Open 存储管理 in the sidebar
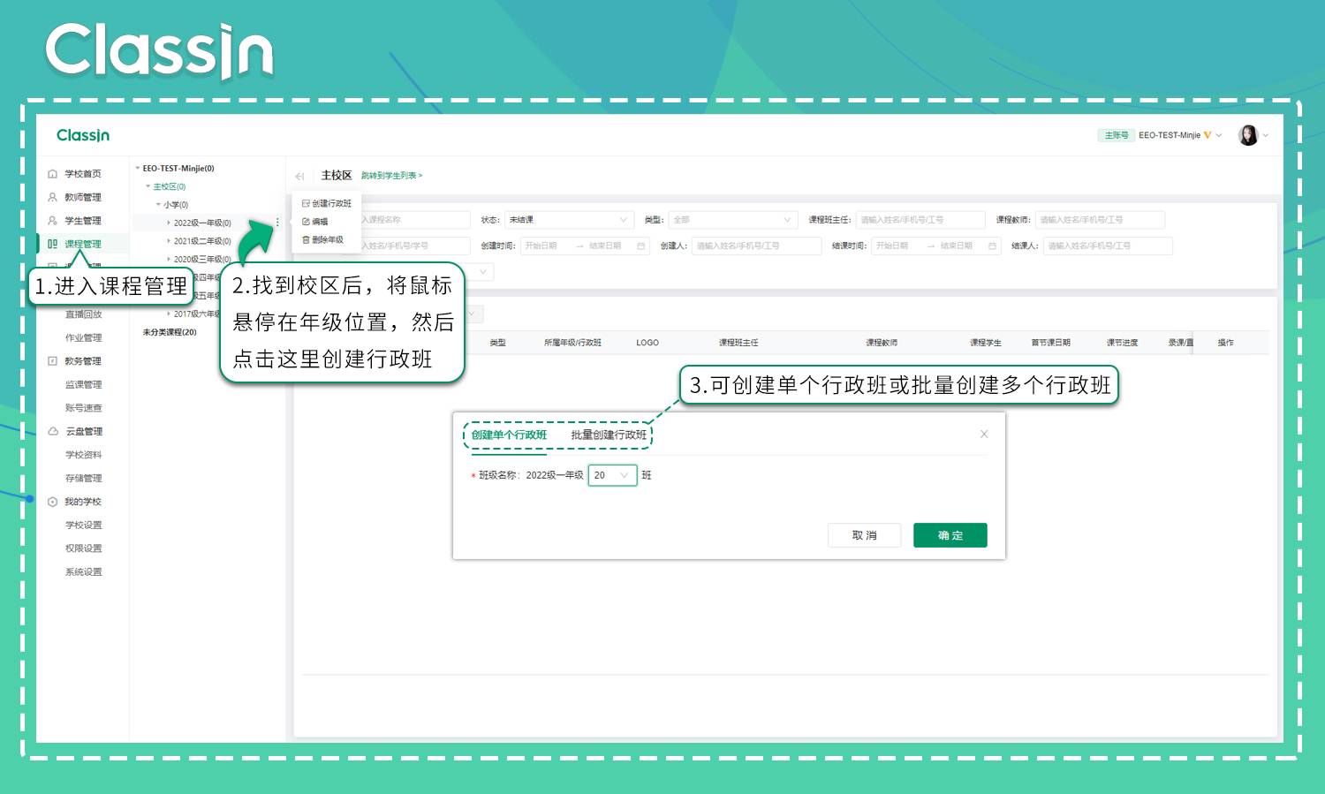Screen dimensions: 1325x794 [x=84, y=478]
